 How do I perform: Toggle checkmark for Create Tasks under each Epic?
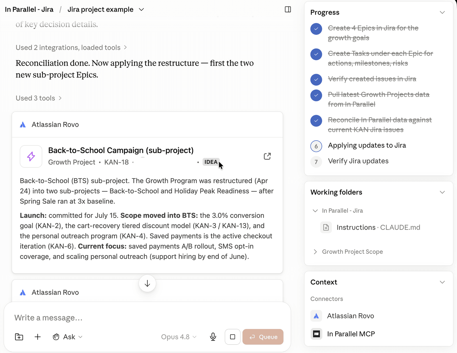pos(316,54)
